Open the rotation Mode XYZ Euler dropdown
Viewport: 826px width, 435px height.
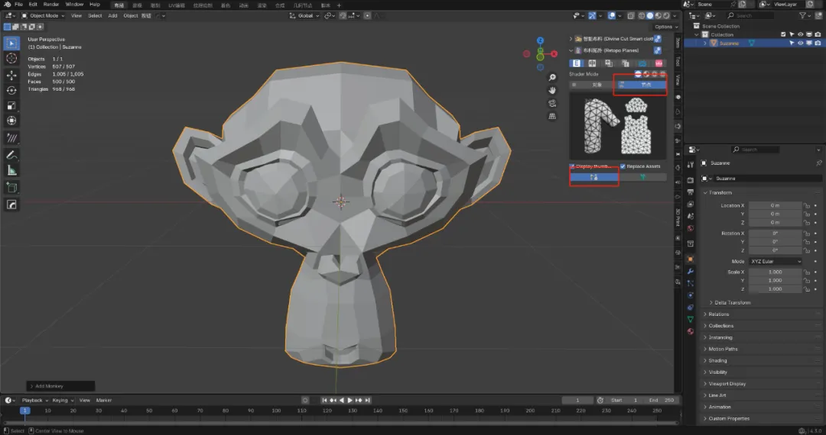click(x=775, y=261)
